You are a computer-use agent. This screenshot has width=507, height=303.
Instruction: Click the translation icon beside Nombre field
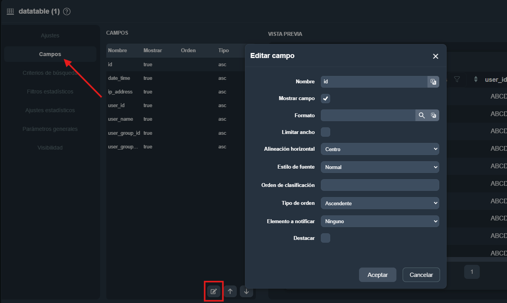(433, 81)
